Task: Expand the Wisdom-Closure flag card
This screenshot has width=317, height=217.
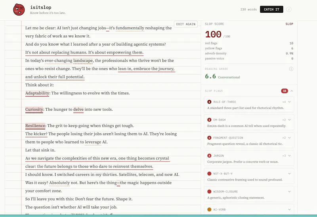Action: coord(289,192)
